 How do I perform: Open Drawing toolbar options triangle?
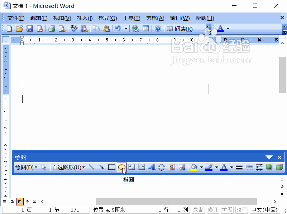(x=269, y=157)
